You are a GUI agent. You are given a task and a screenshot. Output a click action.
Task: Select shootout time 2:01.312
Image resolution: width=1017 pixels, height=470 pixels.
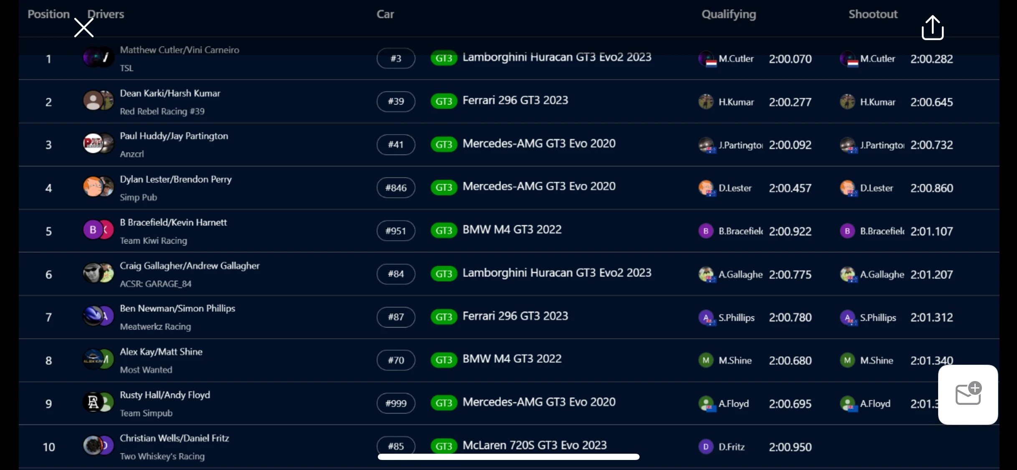click(x=932, y=318)
